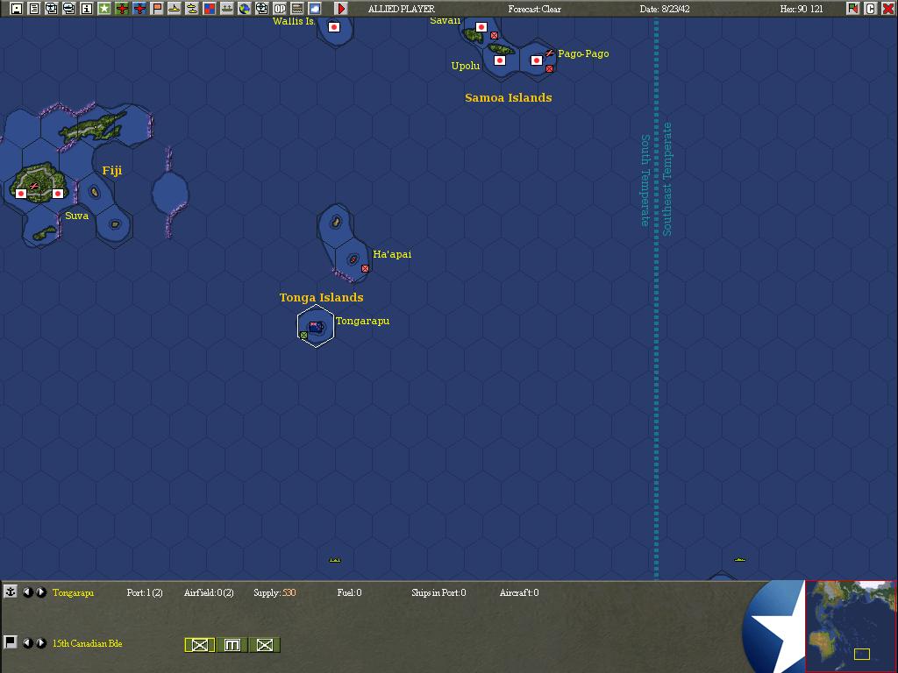Click the red unit marker on Savaii

click(x=494, y=35)
